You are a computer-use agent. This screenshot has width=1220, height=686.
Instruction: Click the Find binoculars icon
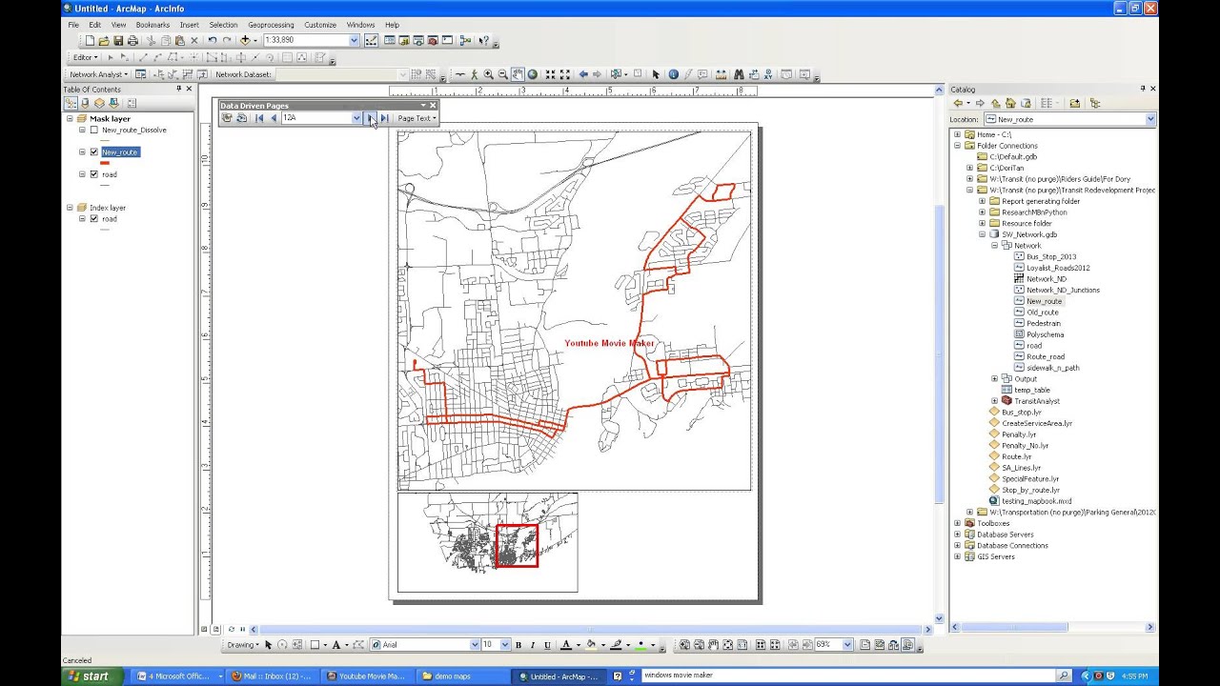[739, 74]
